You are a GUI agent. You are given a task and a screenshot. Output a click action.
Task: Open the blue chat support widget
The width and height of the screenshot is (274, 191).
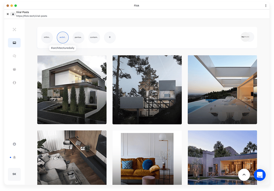pyautogui.click(x=260, y=175)
